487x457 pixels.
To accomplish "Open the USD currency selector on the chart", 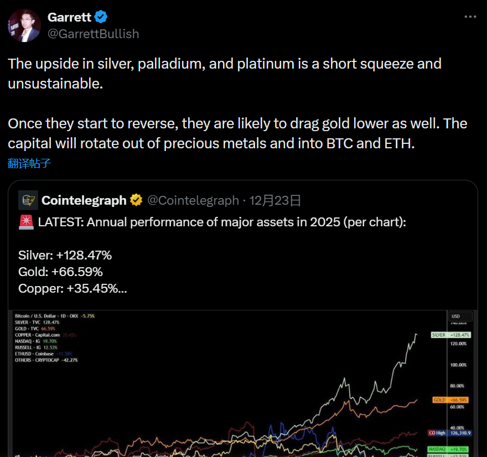I will (x=456, y=316).
